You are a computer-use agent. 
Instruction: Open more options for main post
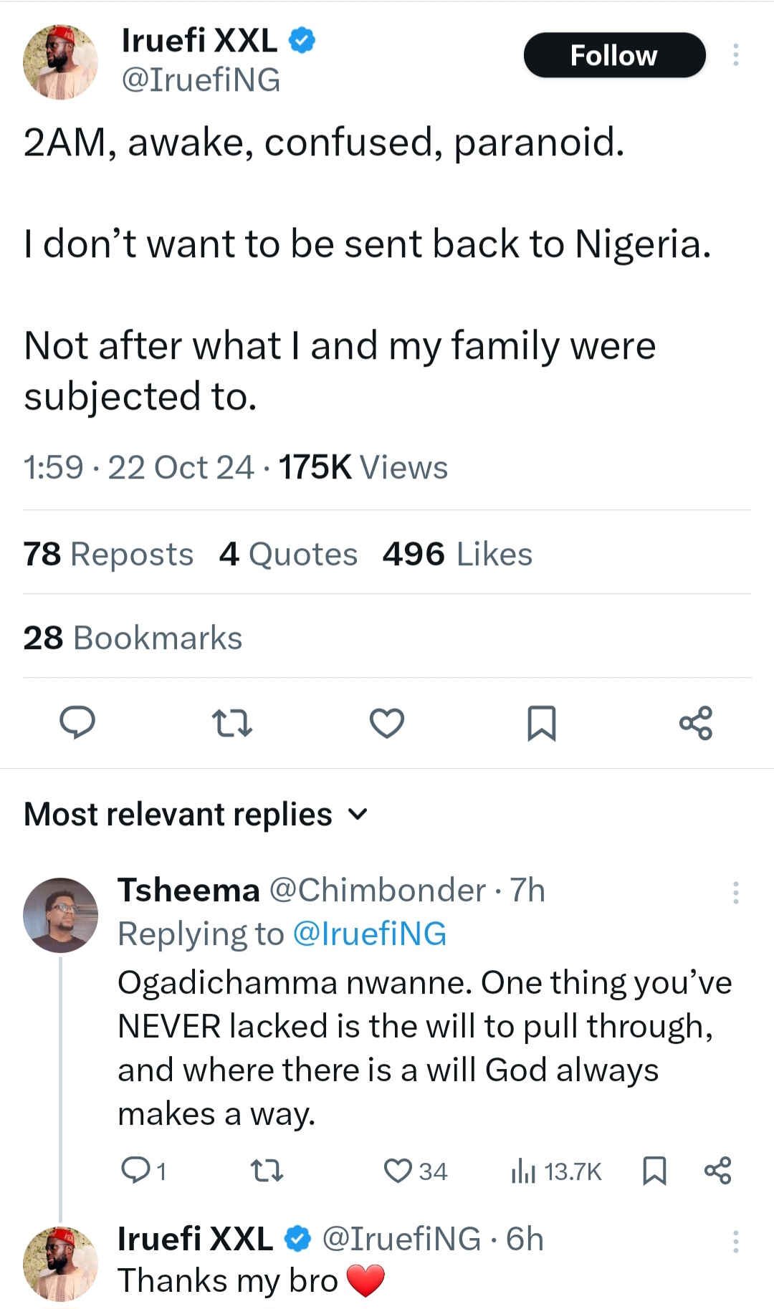735,55
